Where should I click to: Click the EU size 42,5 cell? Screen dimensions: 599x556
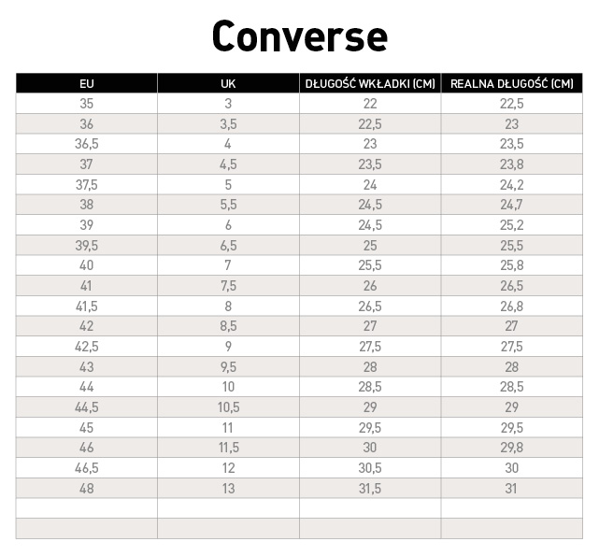[87, 347]
